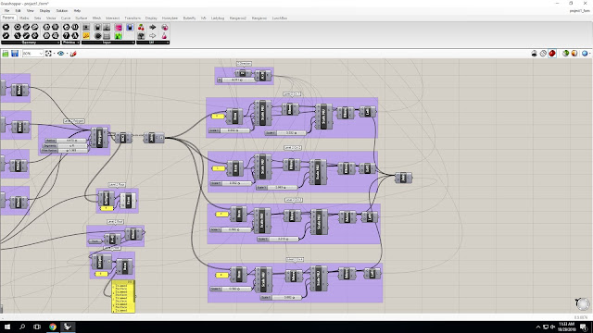Click the project1_form document name at top right

[579, 11]
